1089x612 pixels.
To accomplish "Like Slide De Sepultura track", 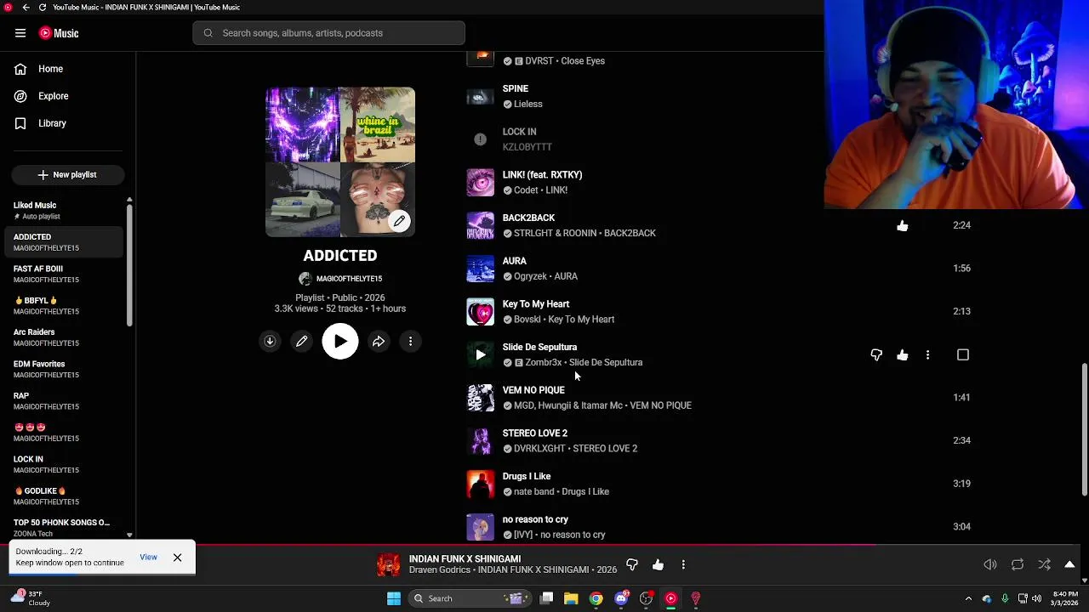I will 902,354.
